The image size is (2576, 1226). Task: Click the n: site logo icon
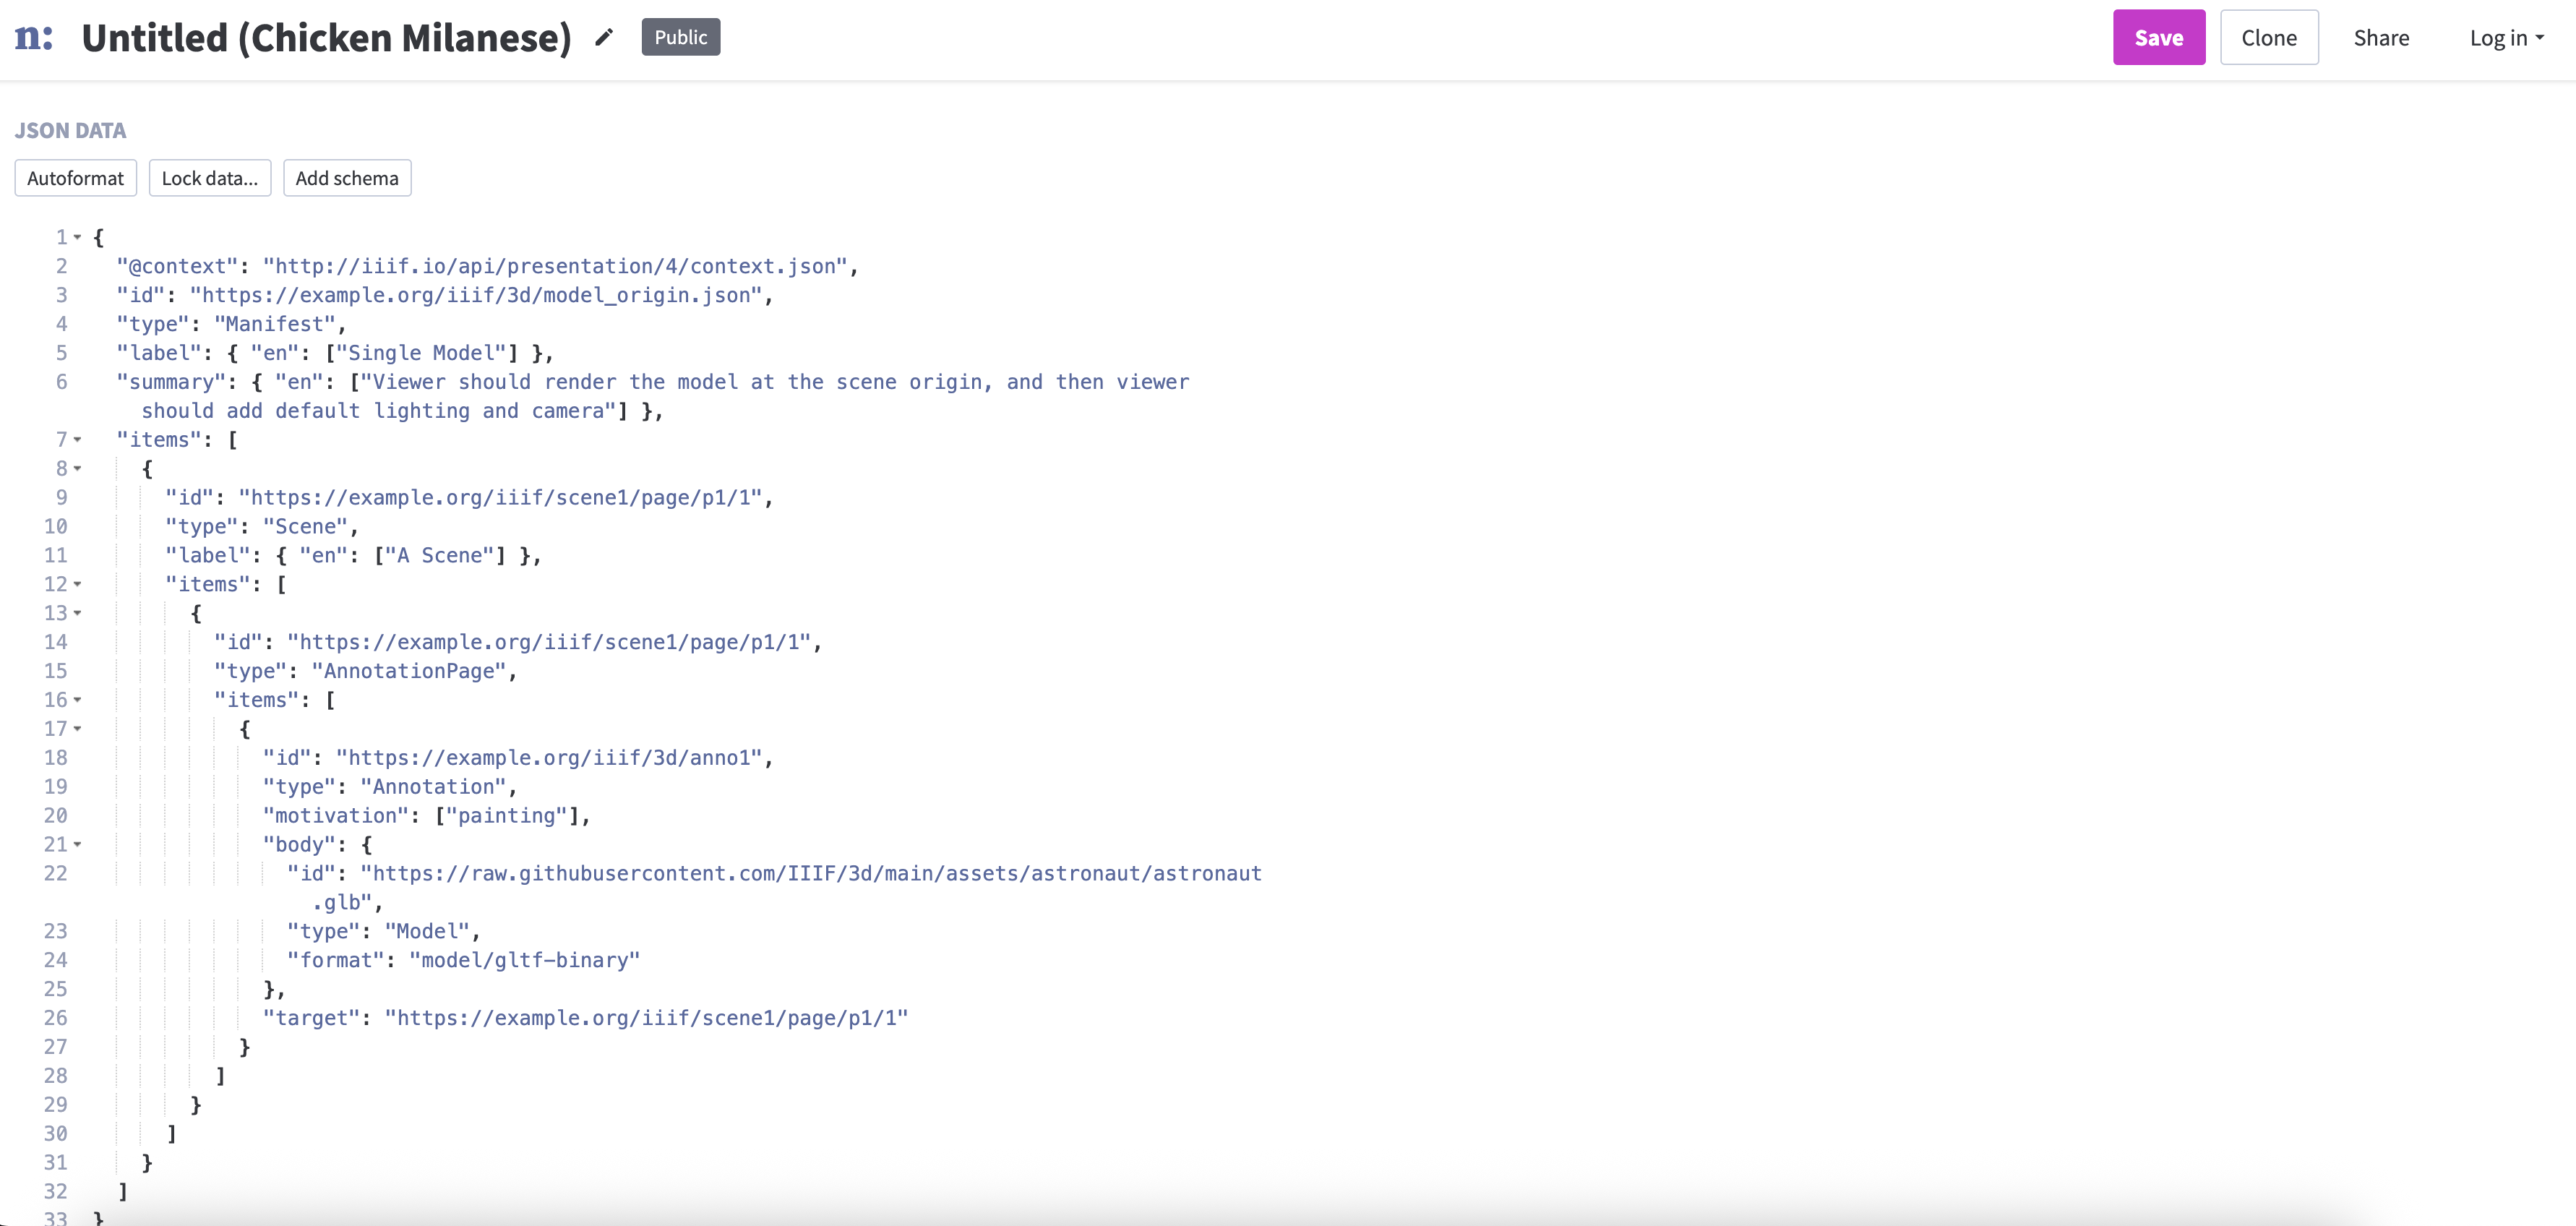(34, 38)
